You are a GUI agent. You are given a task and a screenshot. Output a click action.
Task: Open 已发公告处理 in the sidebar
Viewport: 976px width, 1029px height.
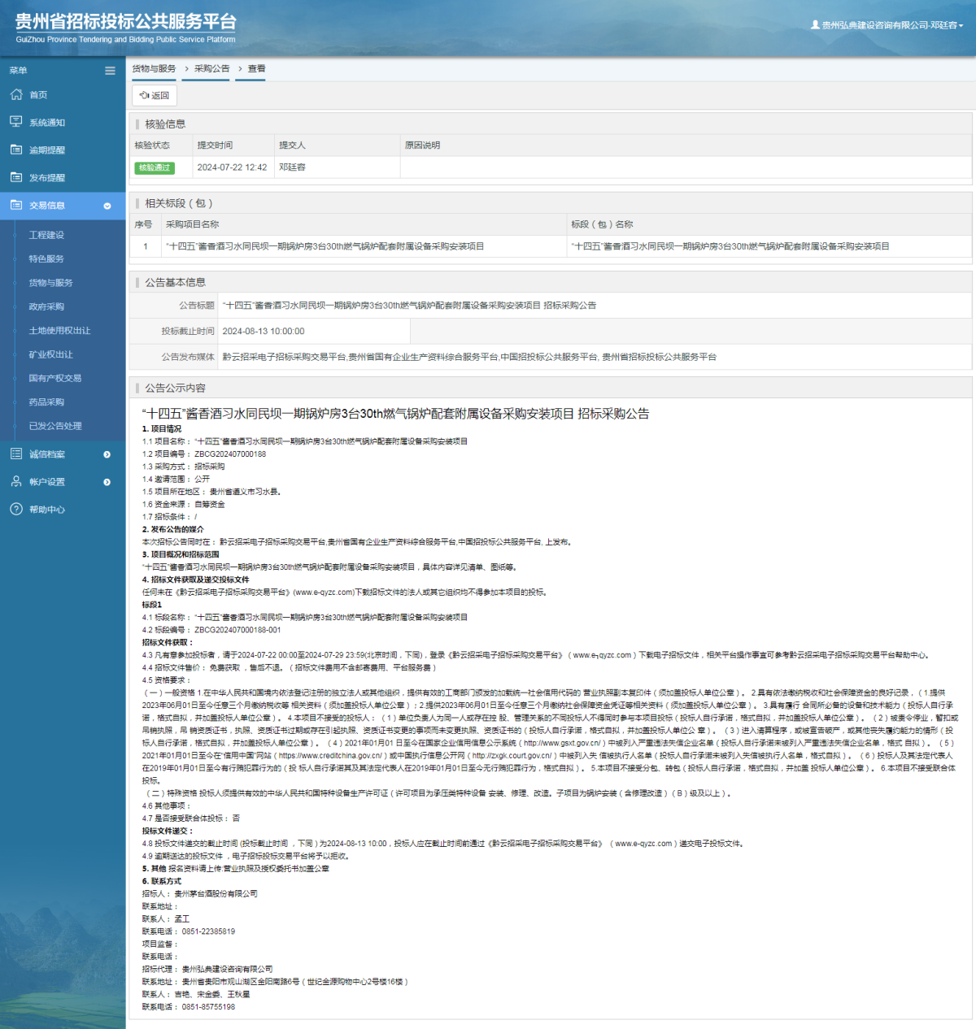click(x=55, y=426)
